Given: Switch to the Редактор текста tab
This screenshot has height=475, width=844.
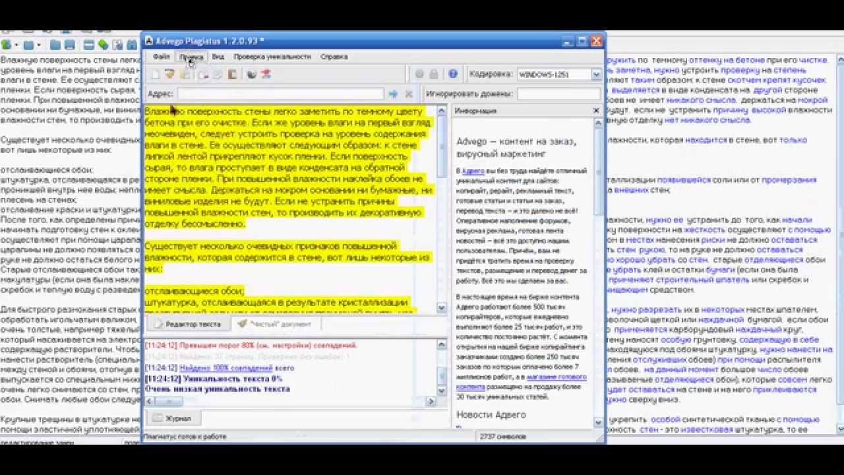Looking at the screenshot, I should (188, 325).
